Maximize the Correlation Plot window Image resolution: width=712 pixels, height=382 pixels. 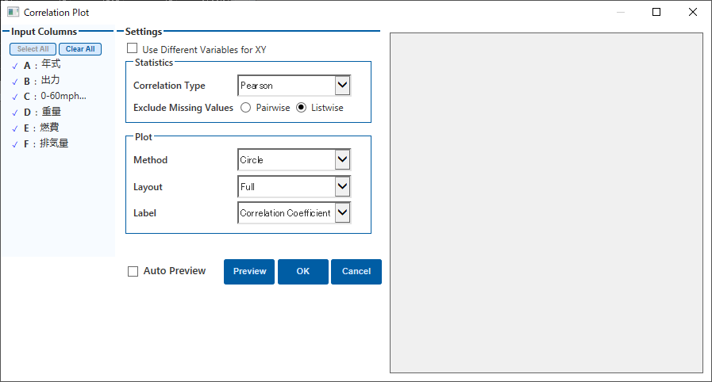[656, 12]
